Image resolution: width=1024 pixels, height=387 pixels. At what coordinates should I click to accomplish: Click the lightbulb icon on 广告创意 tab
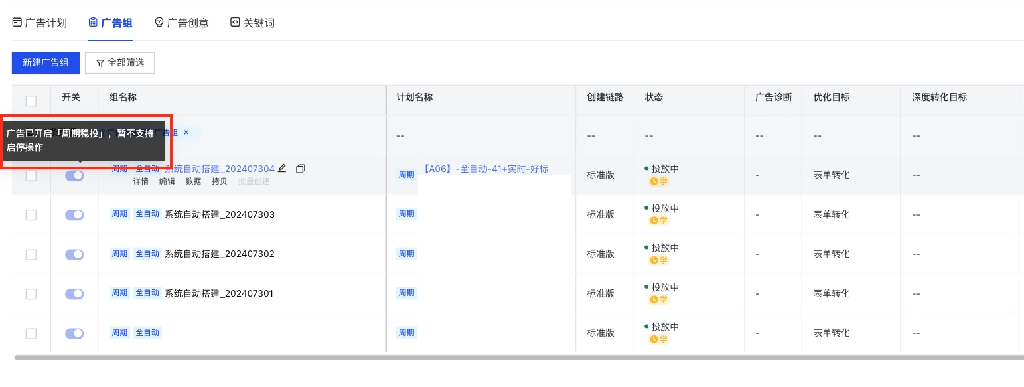click(158, 22)
